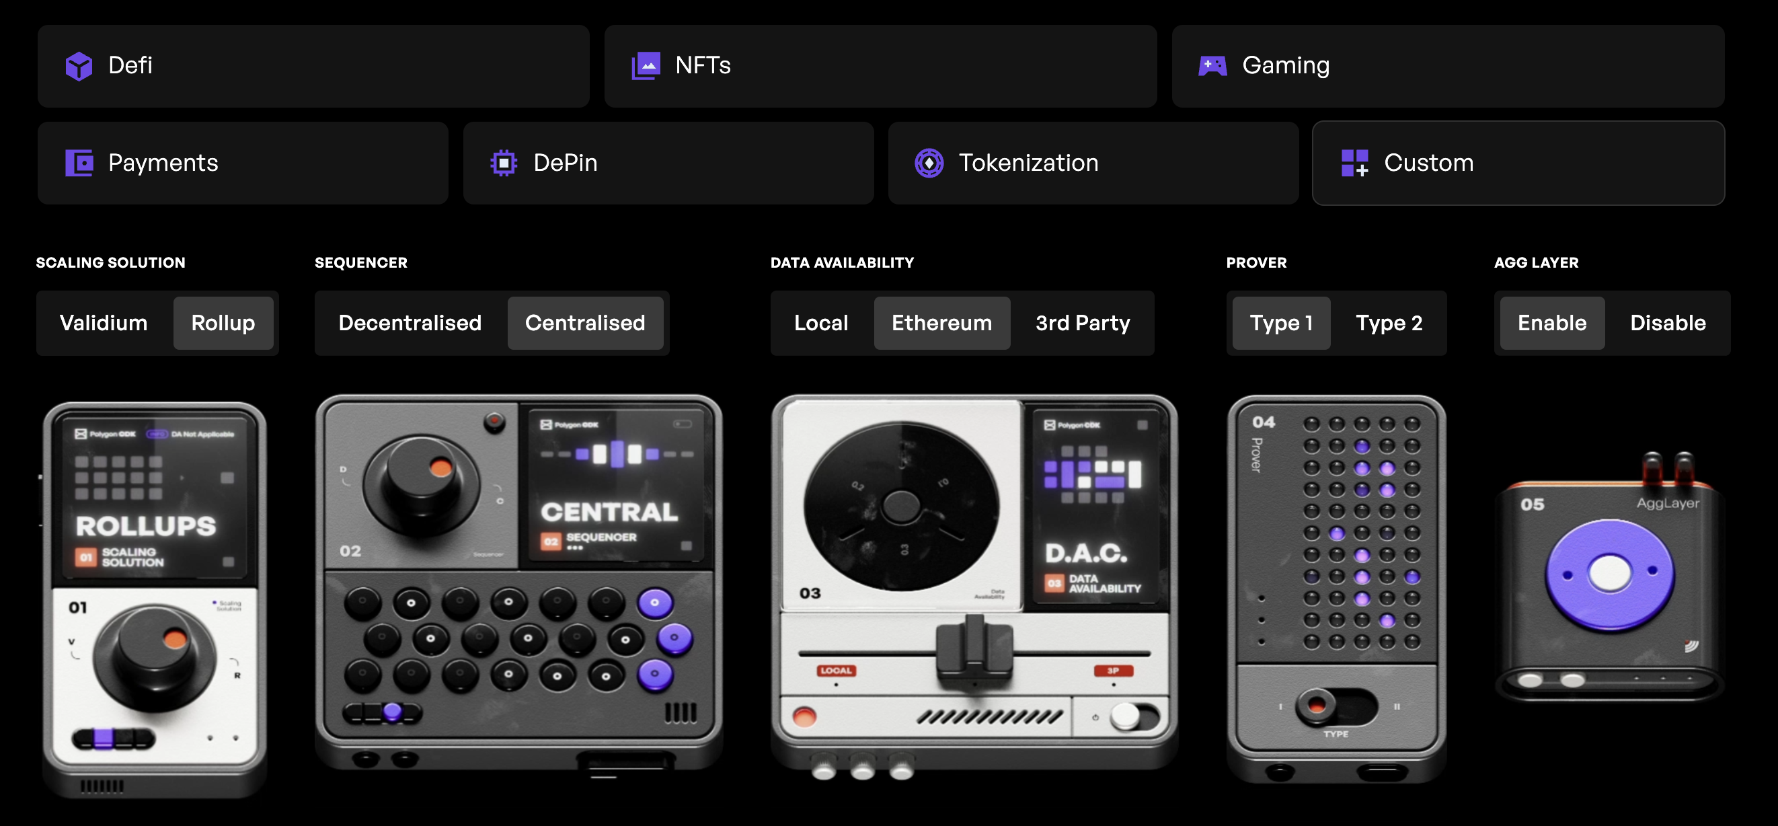The height and width of the screenshot is (826, 1778).
Task: Click the Gaming category icon
Action: (x=1211, y=63)
